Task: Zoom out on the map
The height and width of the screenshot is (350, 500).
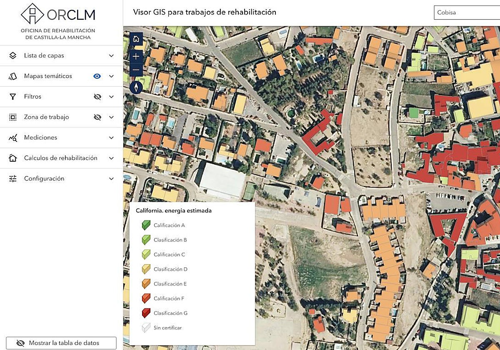Action: pos(136,70)
